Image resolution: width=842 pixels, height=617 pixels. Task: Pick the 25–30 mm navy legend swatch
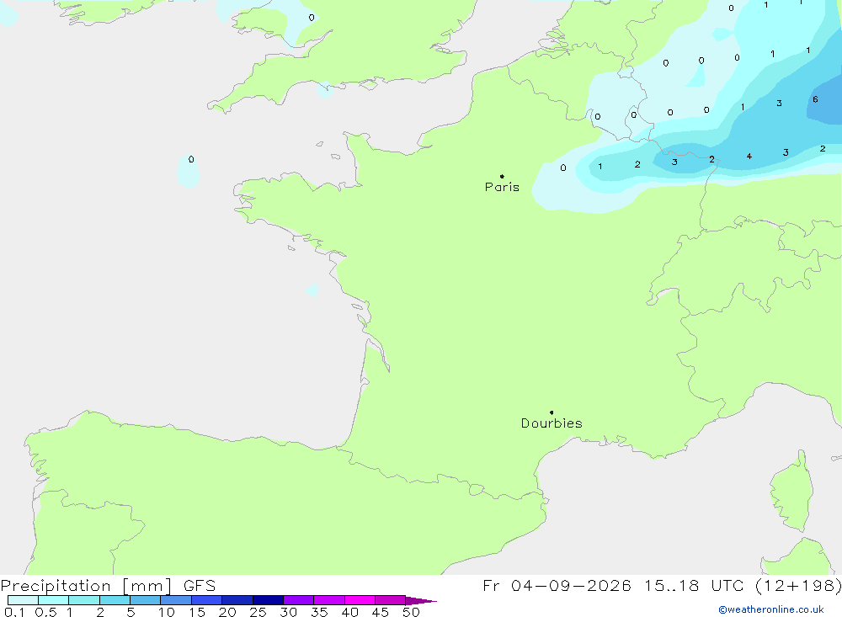point(268,600)
